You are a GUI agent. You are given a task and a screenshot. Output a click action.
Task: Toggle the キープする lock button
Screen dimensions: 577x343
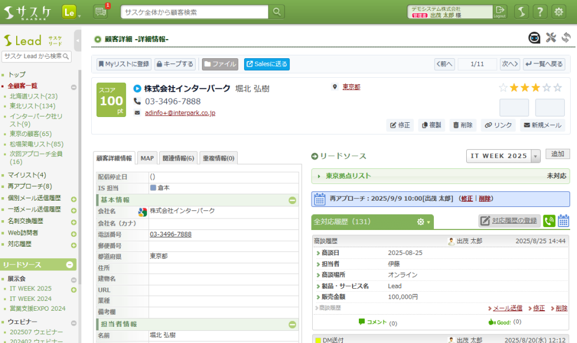175,64
